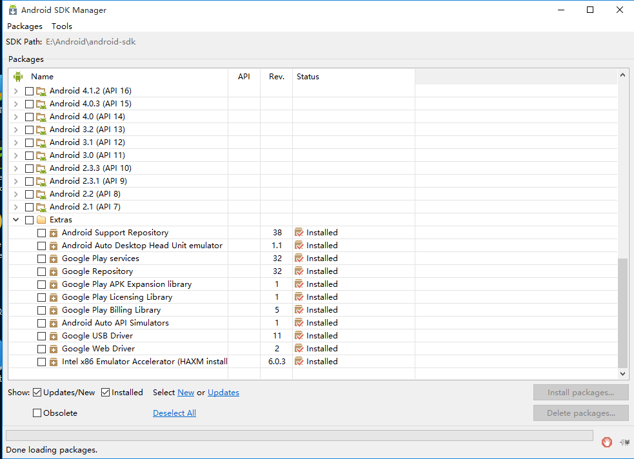Uncheck the Installed show filter
Viewport: 634px width, 459px height.
click(106, 393)
